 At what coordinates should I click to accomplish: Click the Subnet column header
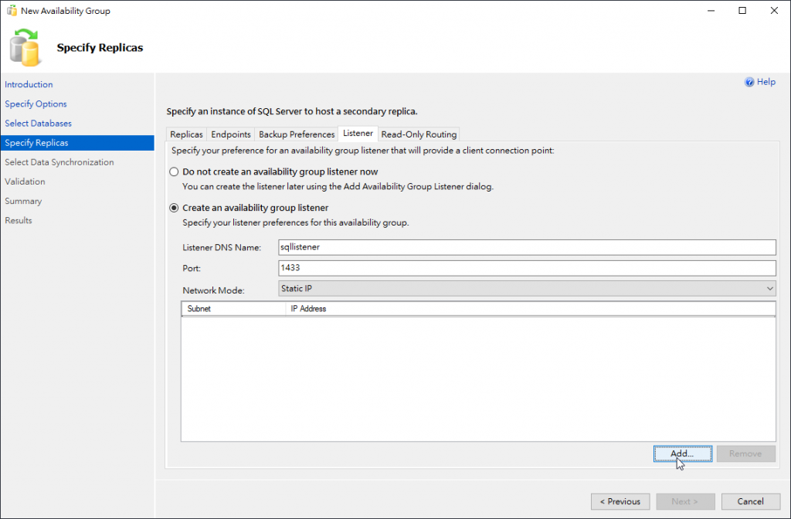(233, 309)
